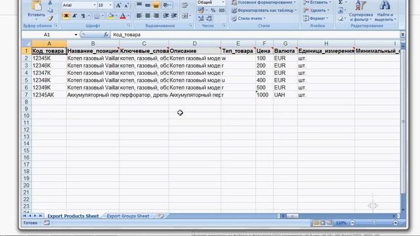
Task: Click the Format Painter brush icon
Action: click(x=50, y=18)
